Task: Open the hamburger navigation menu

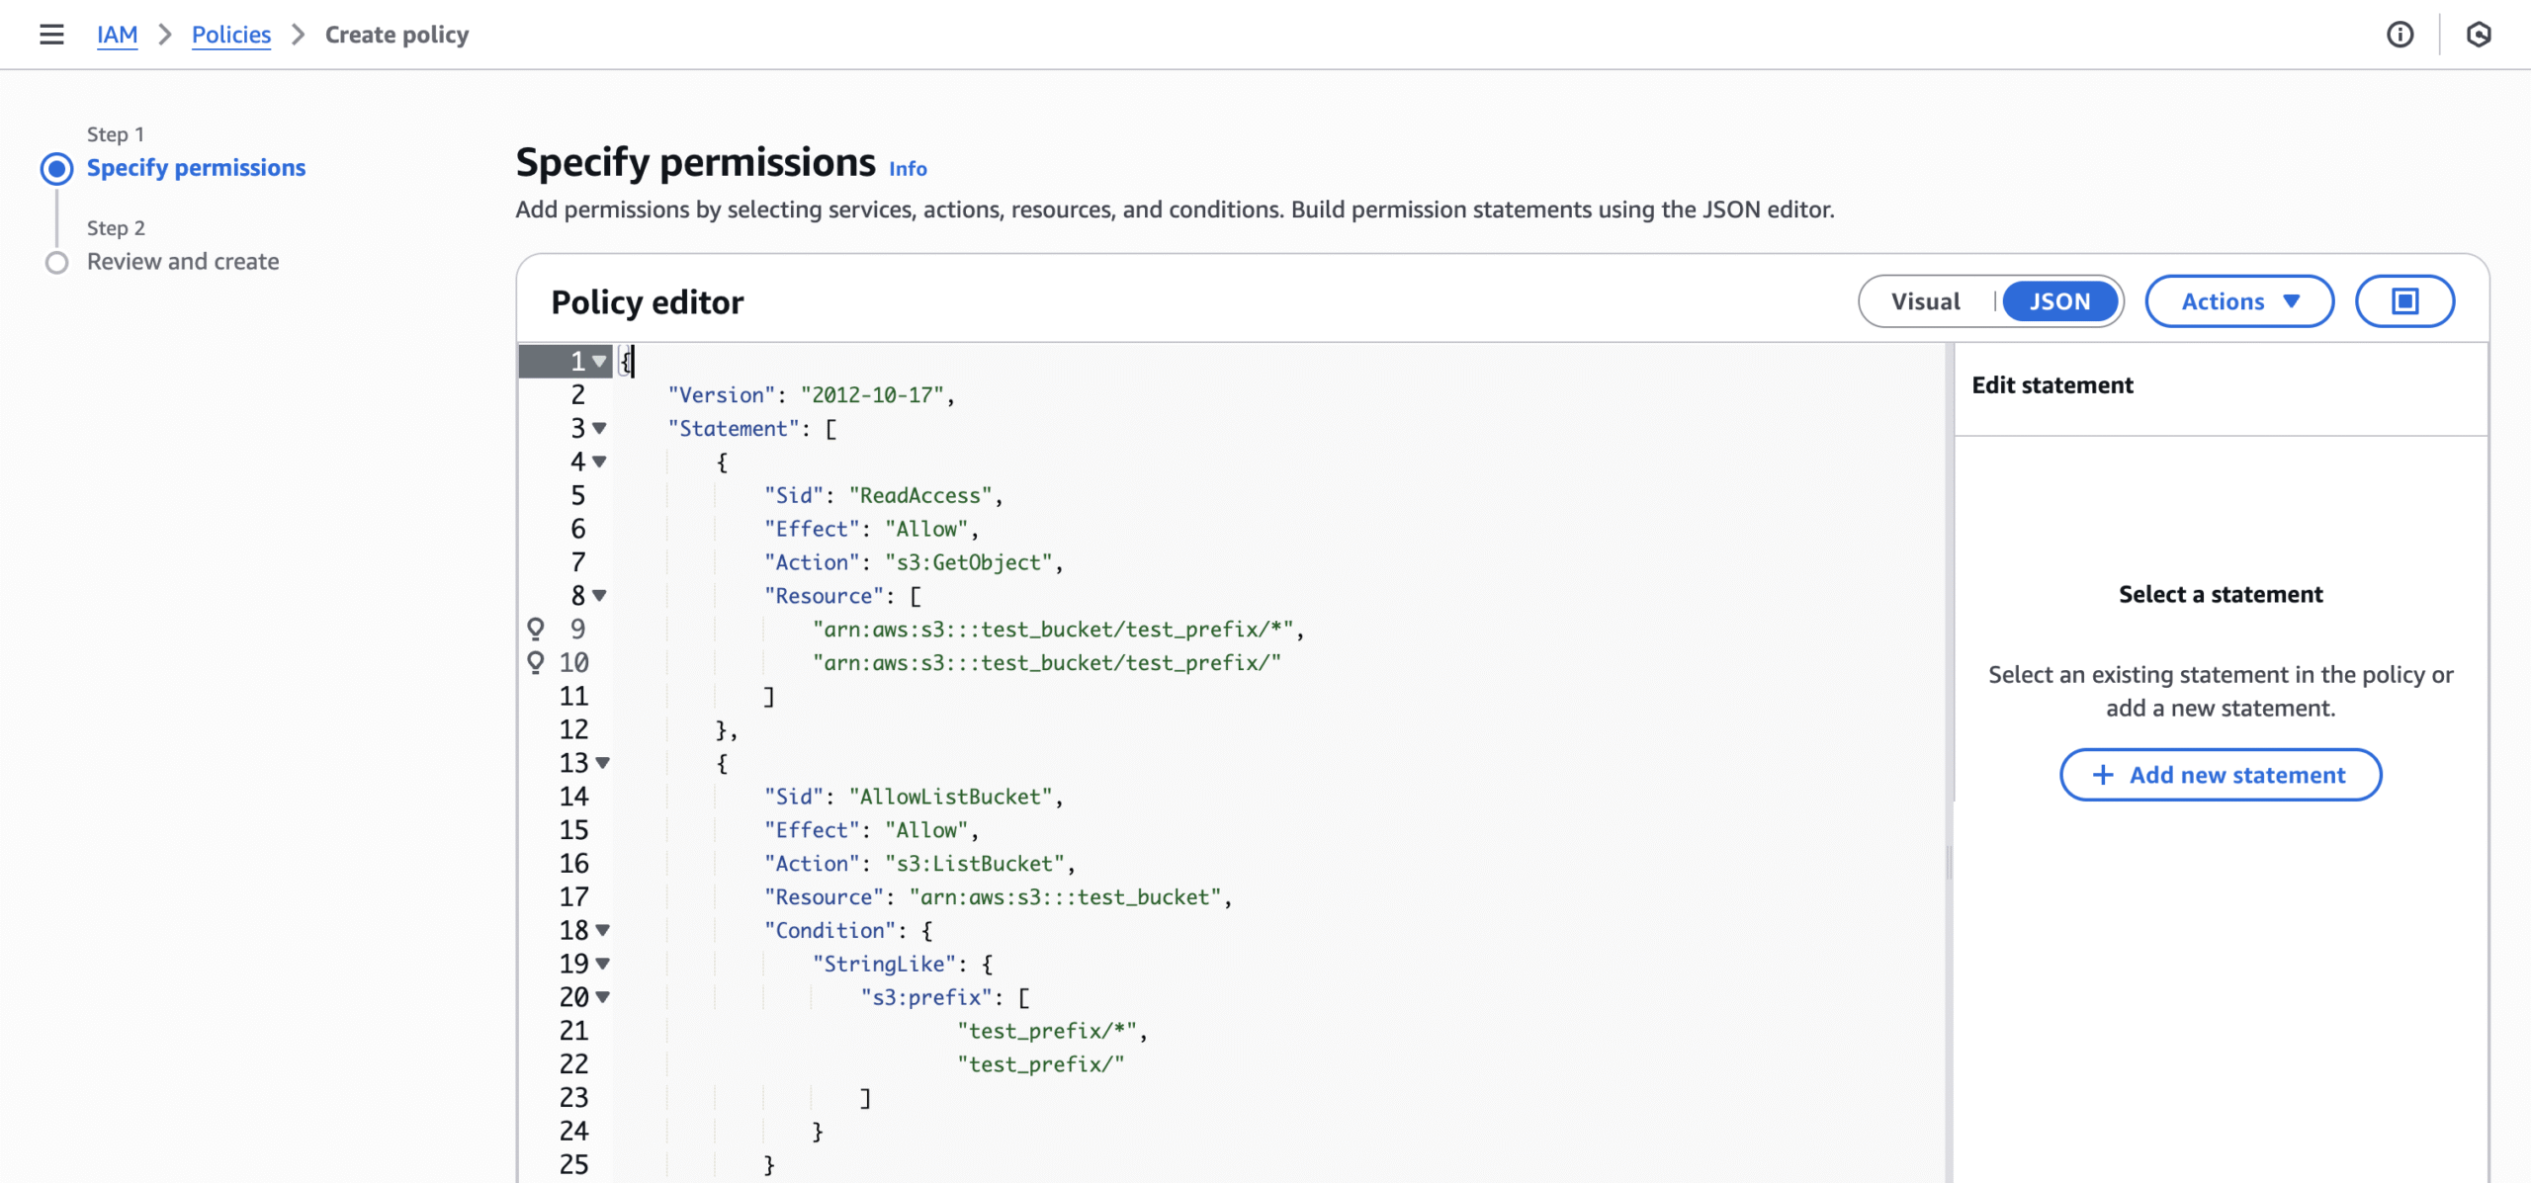Action: click(51, 35)
